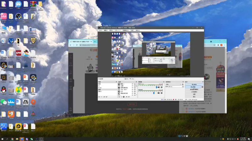This screenshot has width=252, height=141.
Task: Click the remove scene minus icon
Action: (x=101, y=97)
